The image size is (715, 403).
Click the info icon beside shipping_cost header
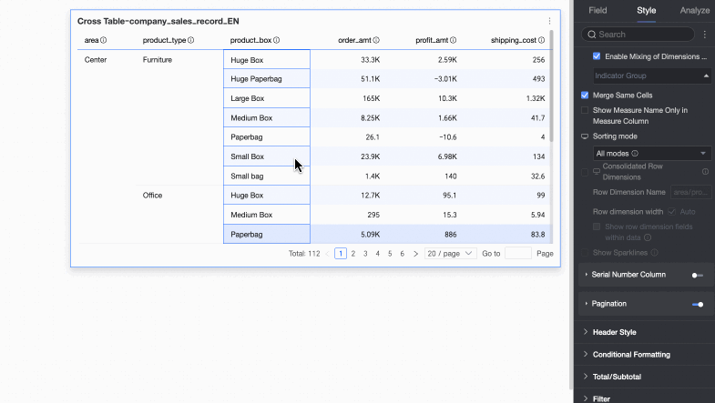click(x=541, y=40)
